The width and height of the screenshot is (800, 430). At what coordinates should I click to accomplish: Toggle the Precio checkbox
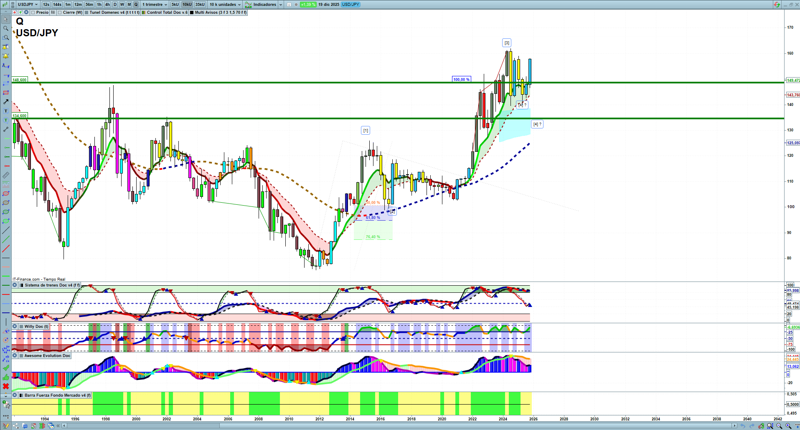point(33,13)
